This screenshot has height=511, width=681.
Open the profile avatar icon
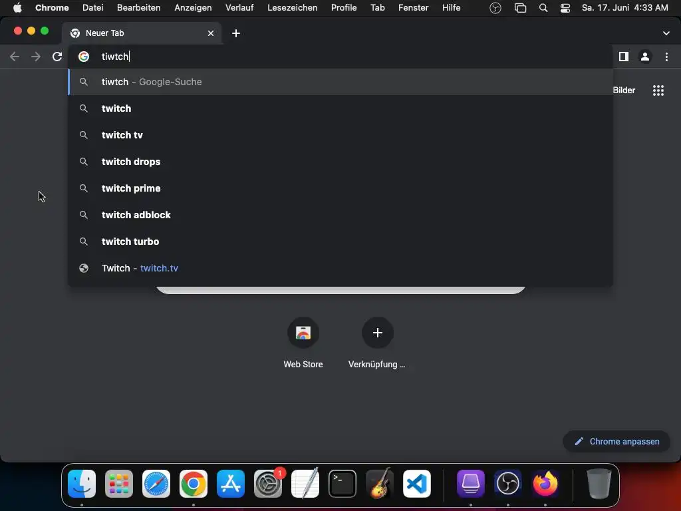645,57
